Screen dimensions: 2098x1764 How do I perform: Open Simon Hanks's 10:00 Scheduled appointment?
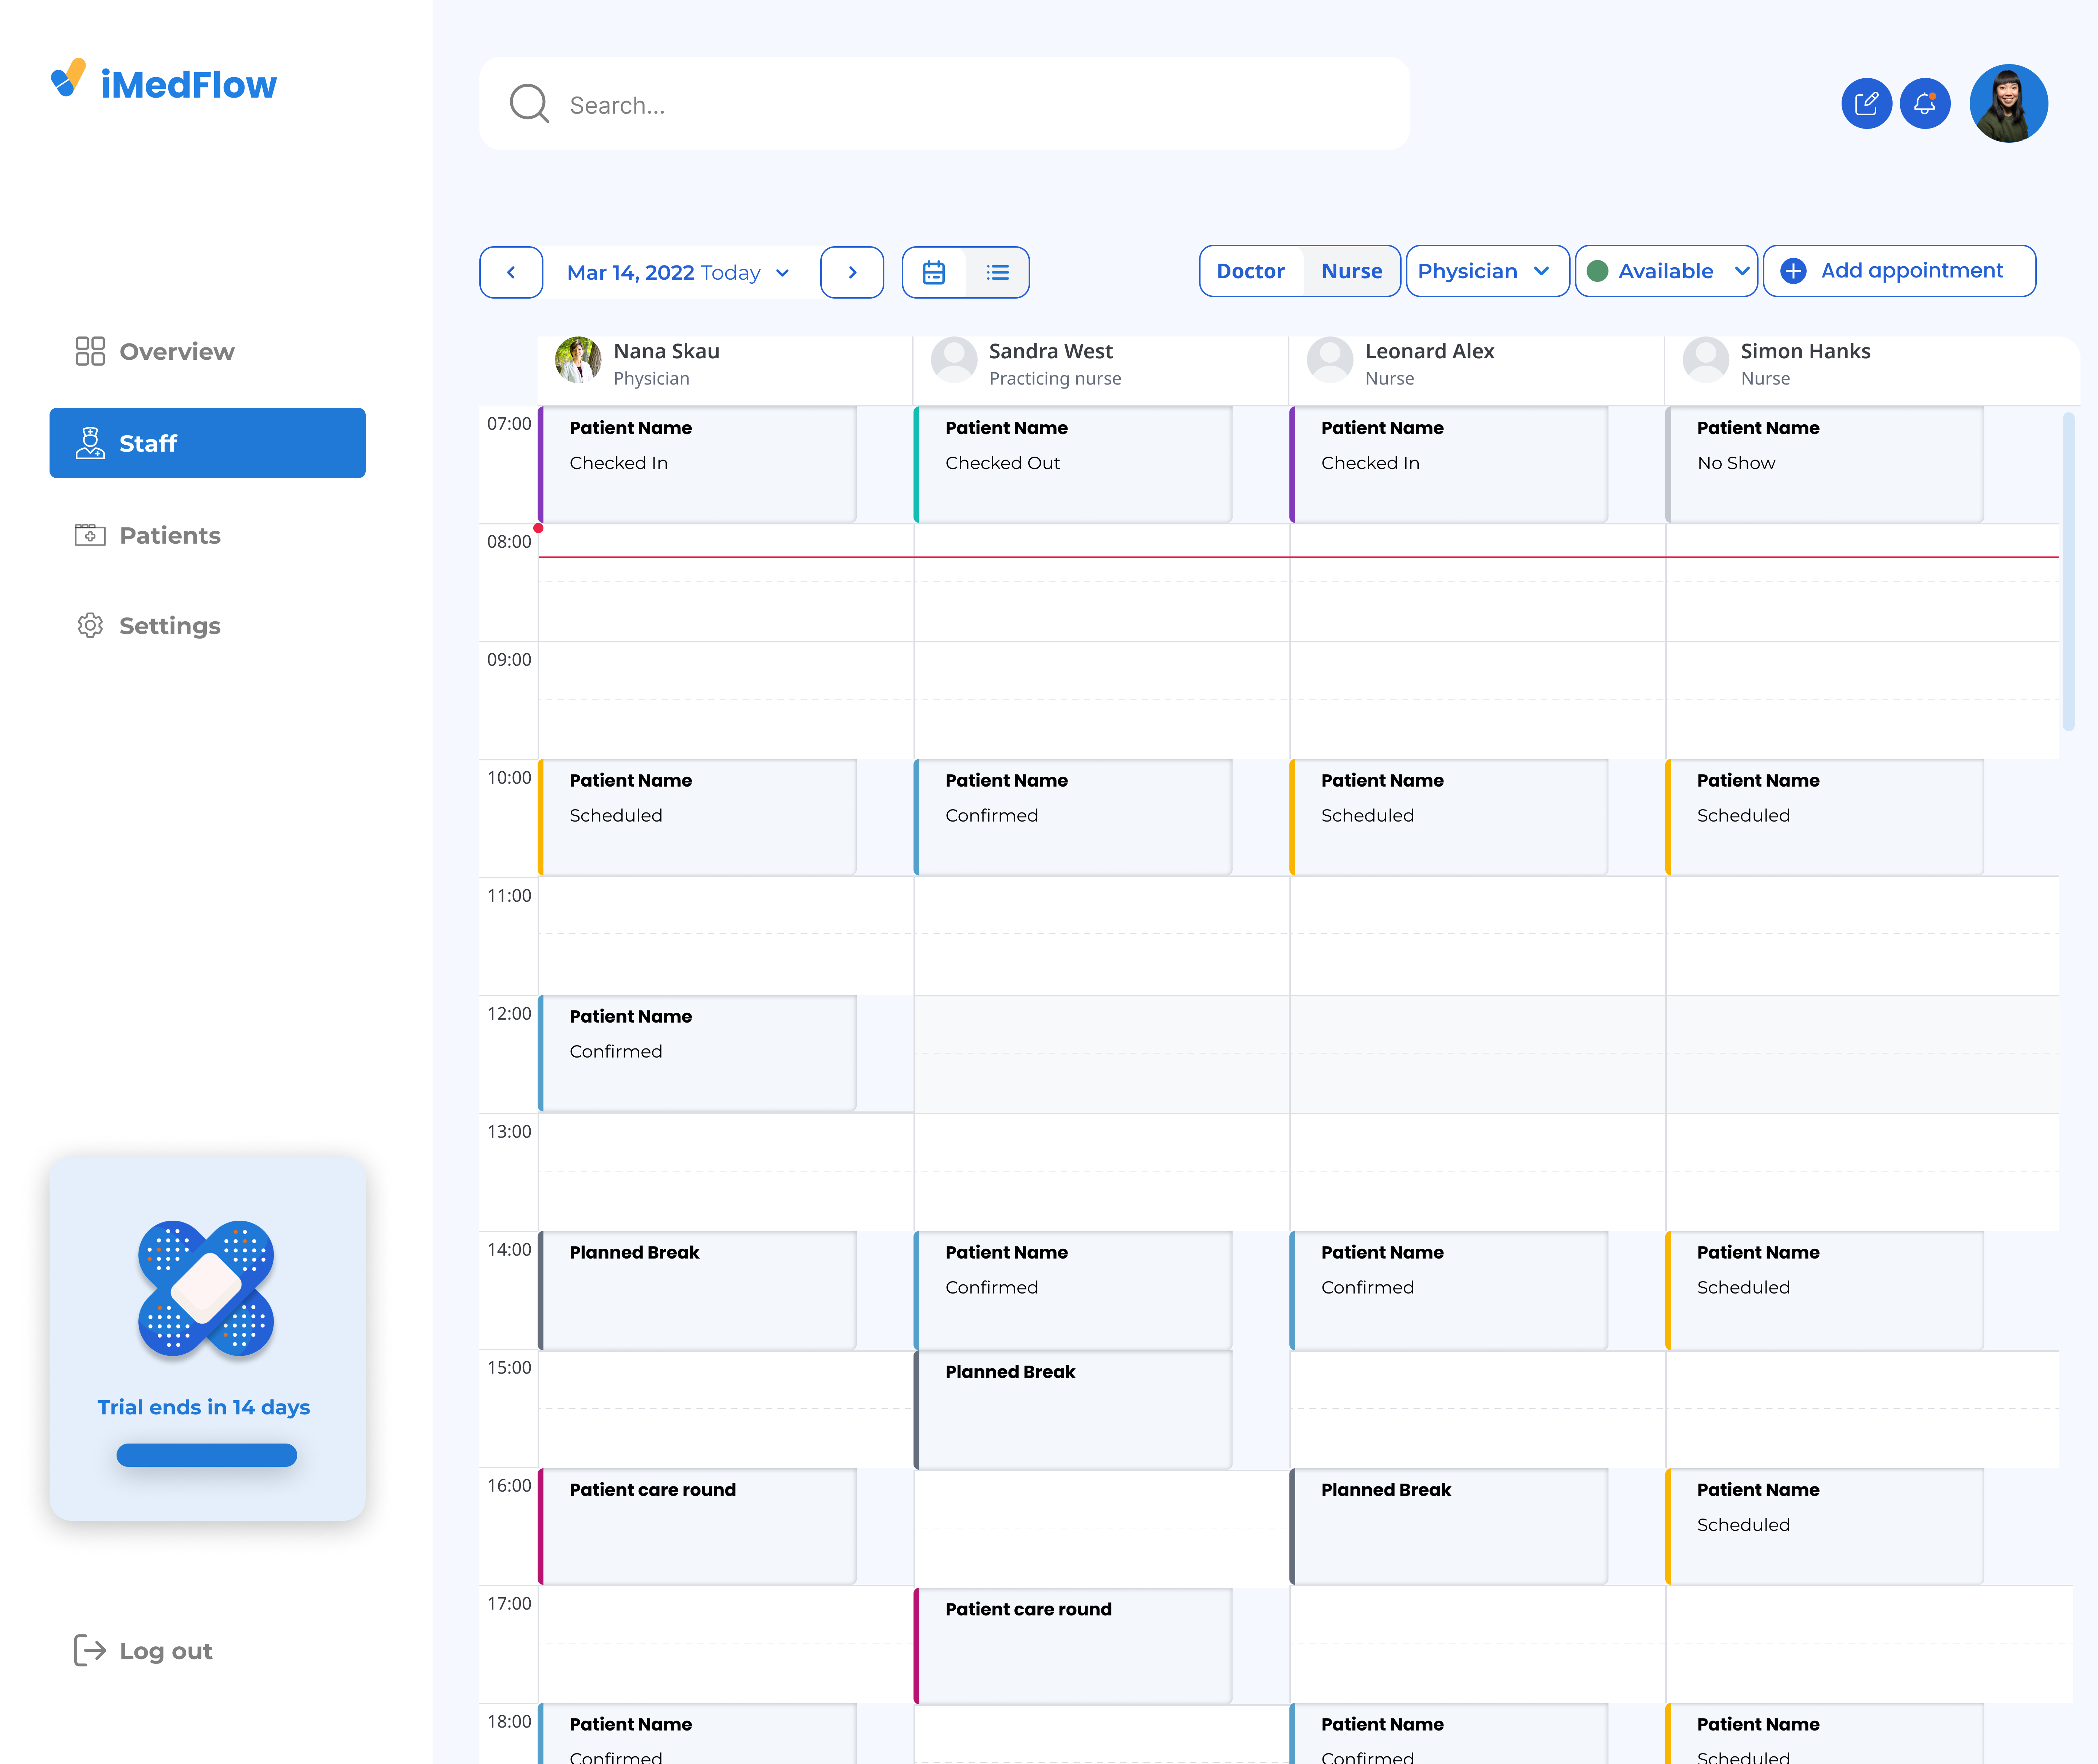(x=1825, y=817)
